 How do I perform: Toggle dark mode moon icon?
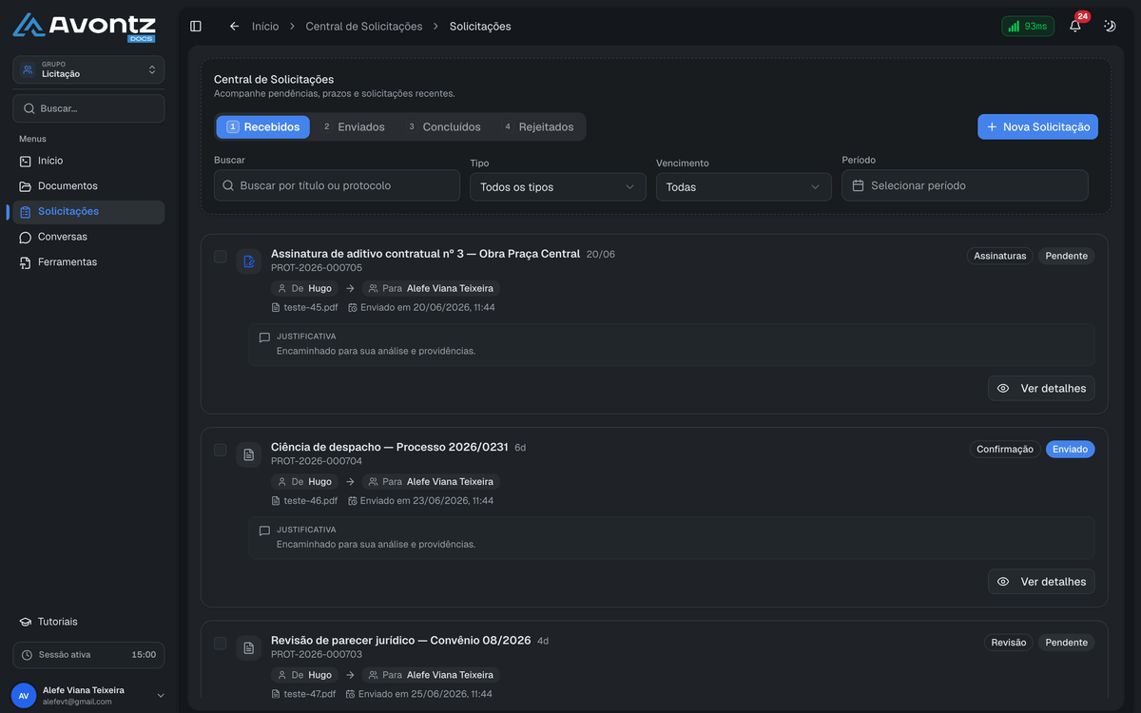click(1109, 27)
